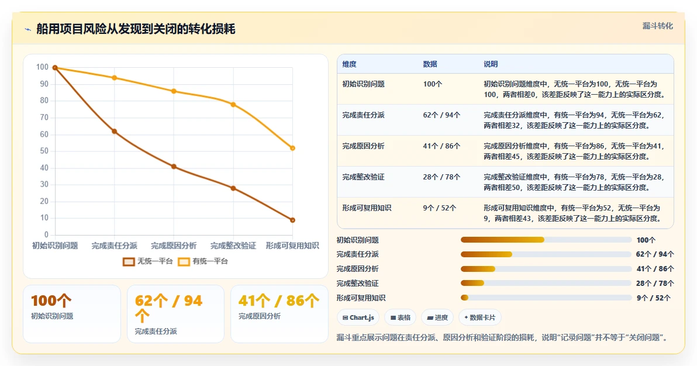Select the 完成责任分派 table row name
The width and height of the screenshot is (697, 366).
(x=363, y=115)
